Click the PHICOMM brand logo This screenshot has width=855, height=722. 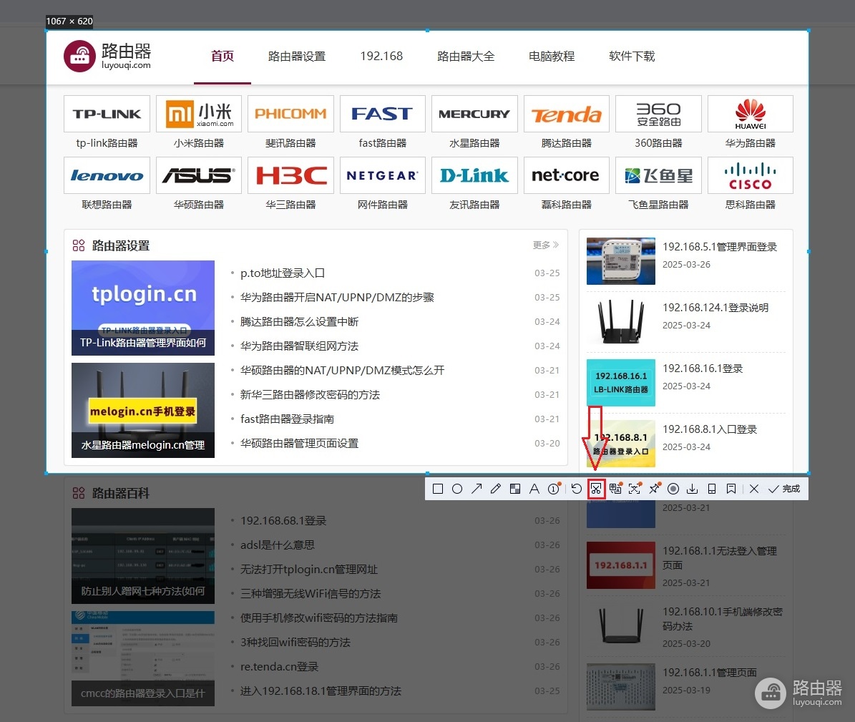[290, 114]
